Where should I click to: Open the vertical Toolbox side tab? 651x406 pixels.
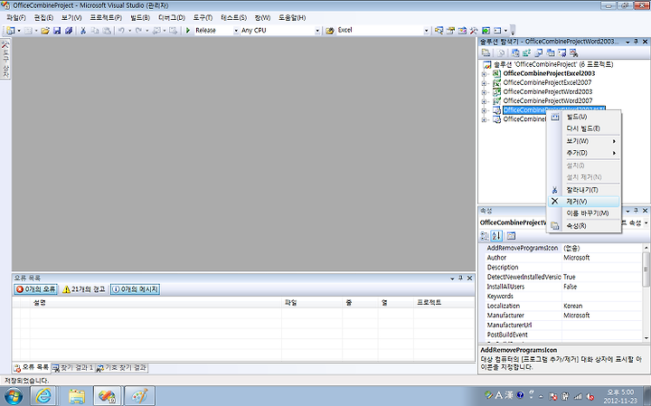point(5,59)
